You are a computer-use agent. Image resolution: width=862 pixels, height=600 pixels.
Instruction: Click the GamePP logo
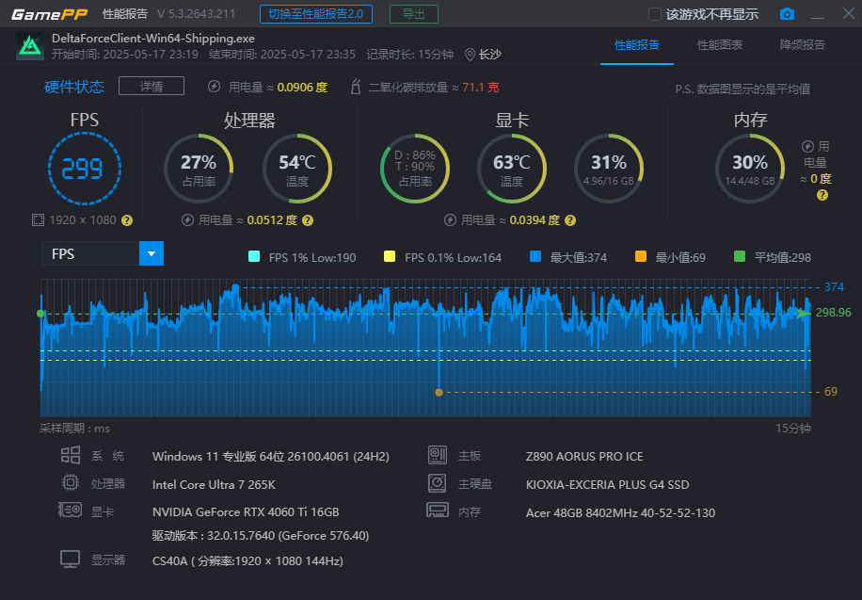(50, 14)
